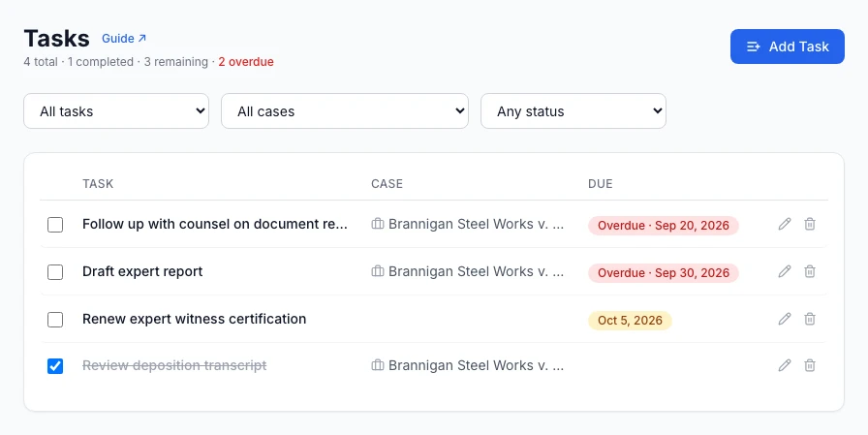Select the Follow up with counsel task title
This screenshot has height=435, width=868.
point(215,224)
